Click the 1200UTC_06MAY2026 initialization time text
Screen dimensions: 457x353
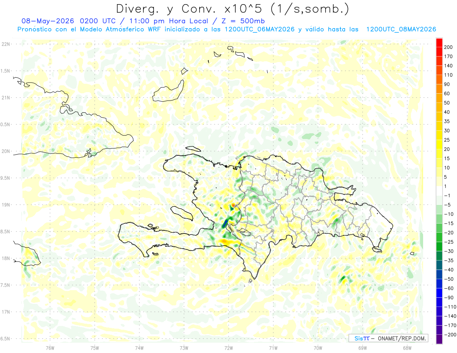click(260, 29)
